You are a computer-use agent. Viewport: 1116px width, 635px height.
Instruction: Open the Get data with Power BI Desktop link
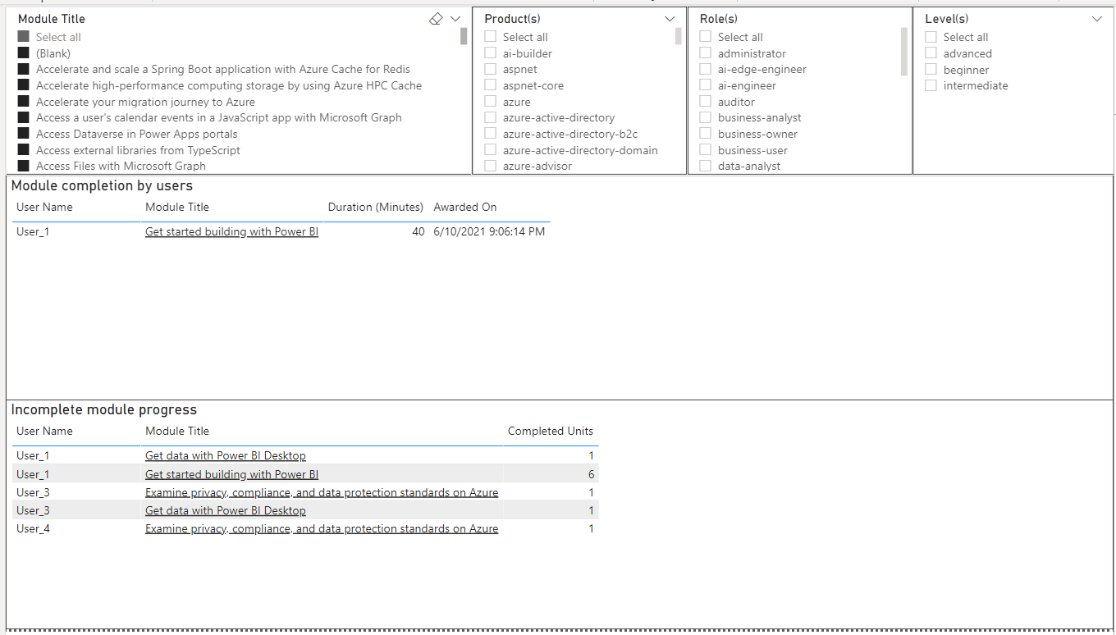click(225, 455)
